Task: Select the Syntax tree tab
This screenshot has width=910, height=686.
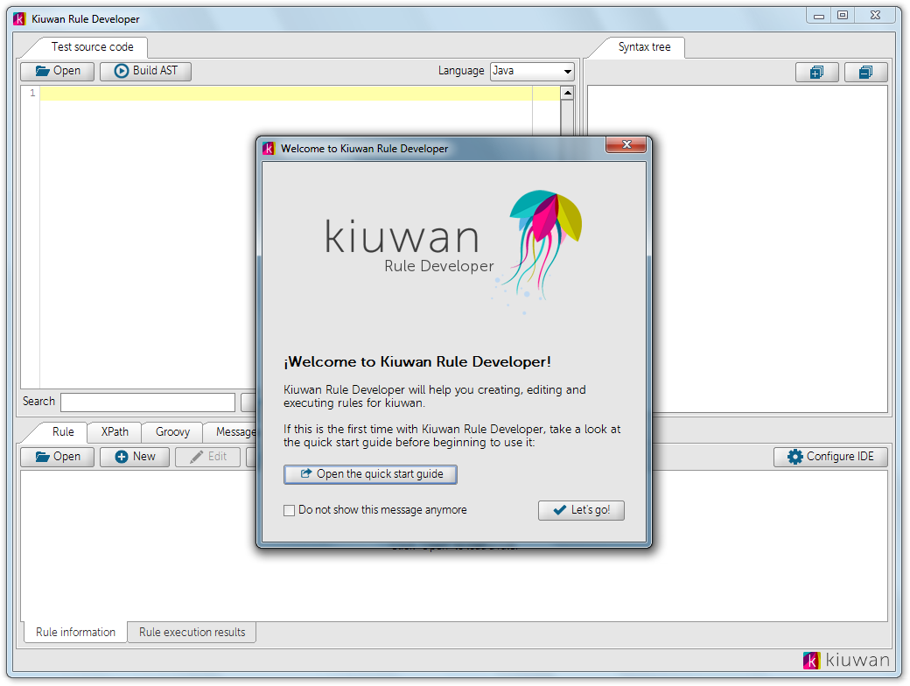Action: point(644,47)
